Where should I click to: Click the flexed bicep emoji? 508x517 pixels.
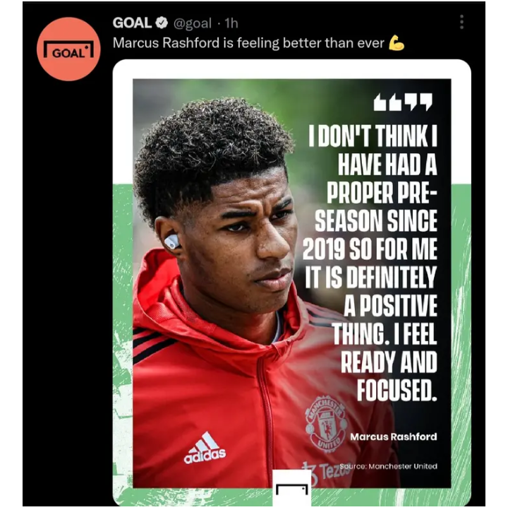[x=397, y=43]
